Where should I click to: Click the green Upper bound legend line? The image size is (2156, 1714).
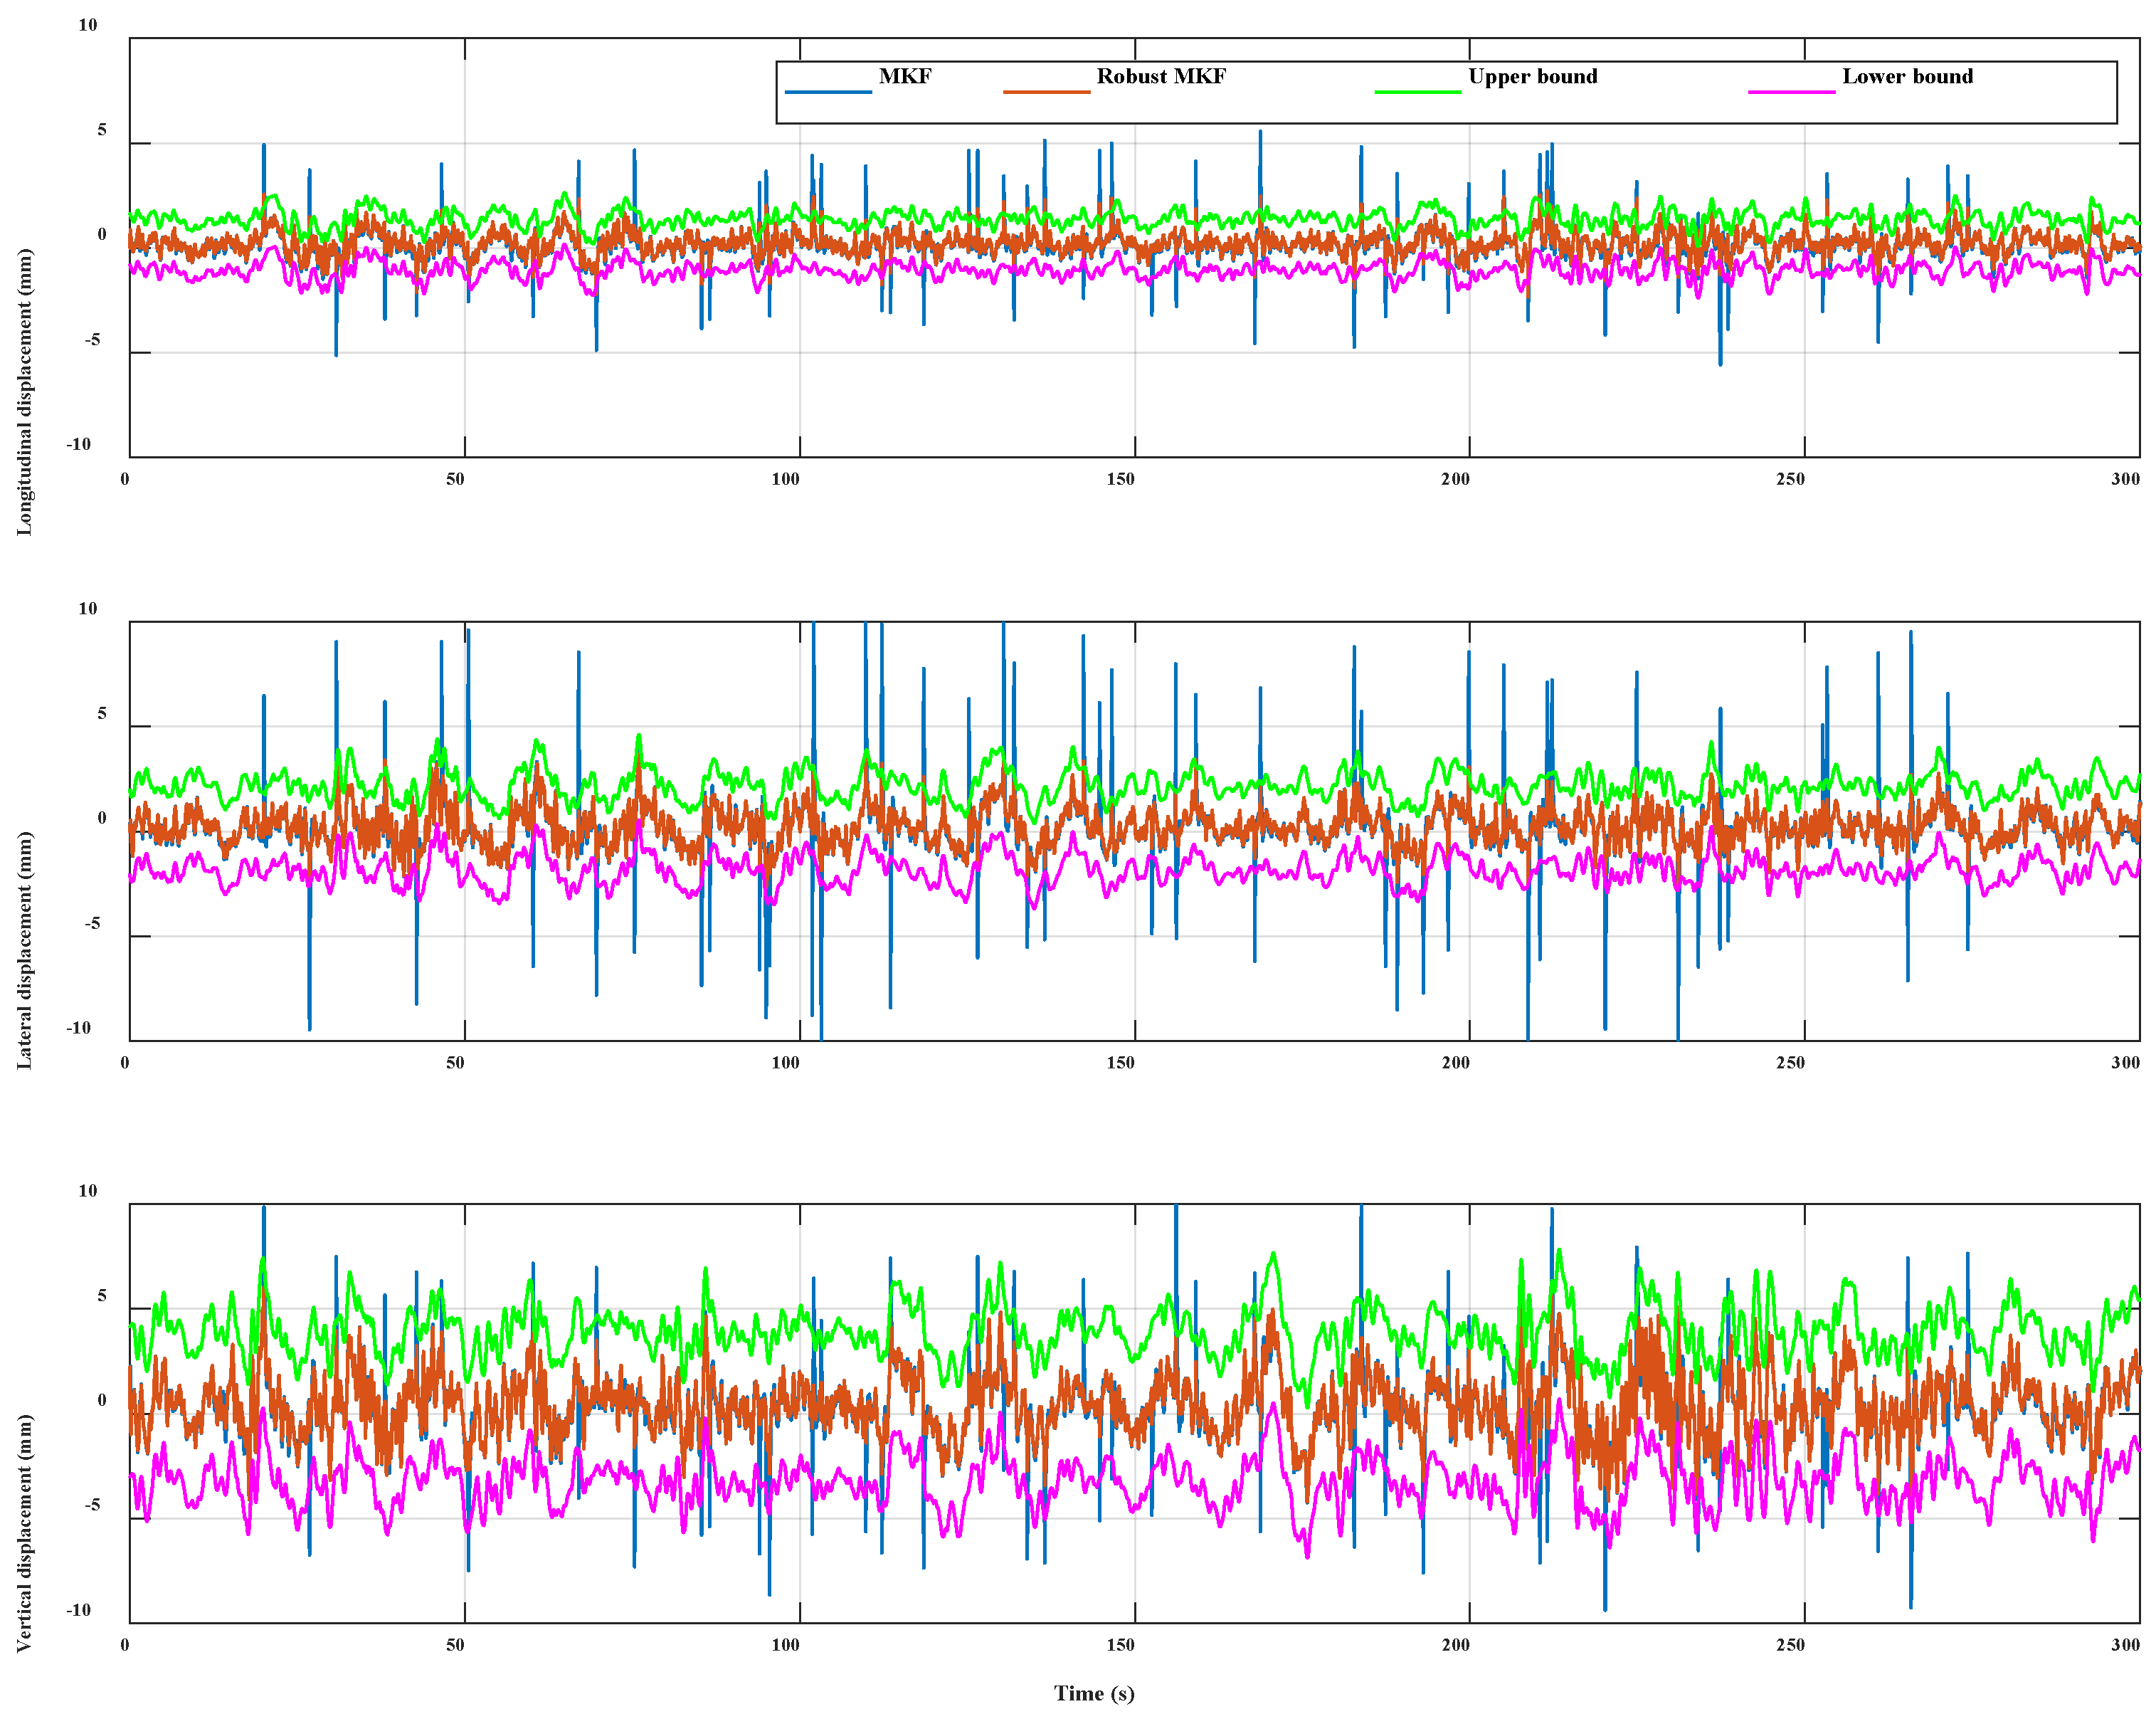tap(1417, 92)
